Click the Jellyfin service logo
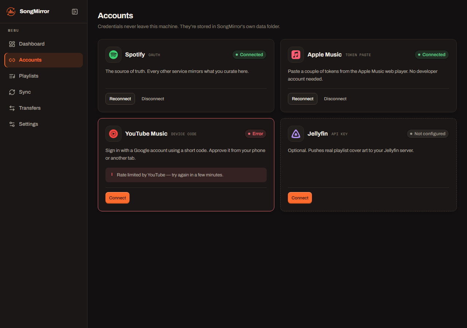This screenshot has height=328, width=467. [x=296, y=134]
